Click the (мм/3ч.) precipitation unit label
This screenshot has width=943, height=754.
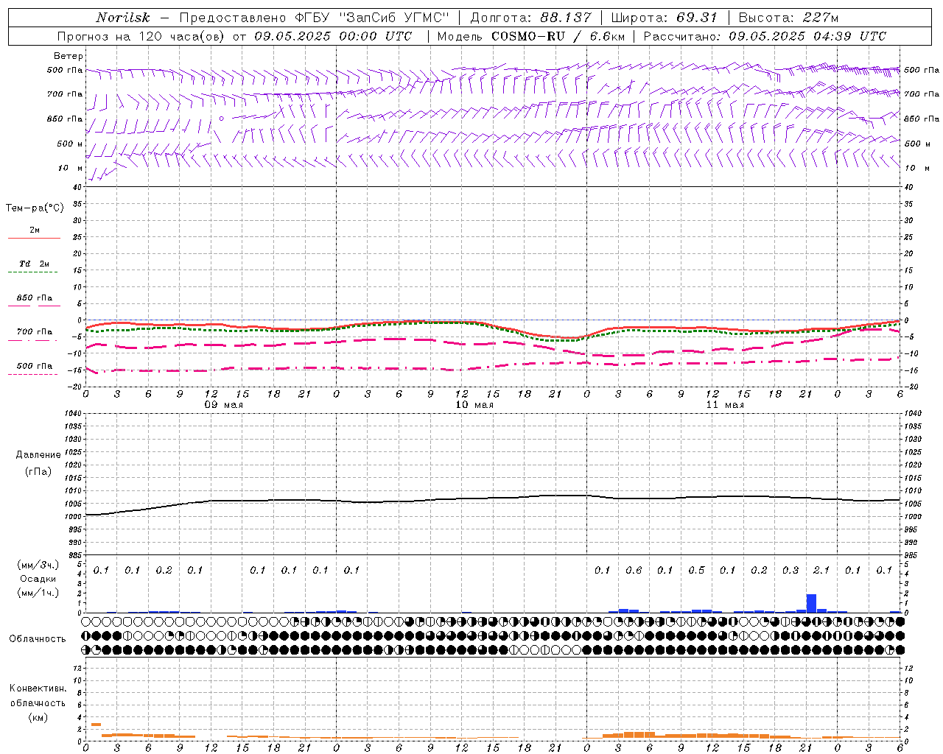[x=38, y=565]
